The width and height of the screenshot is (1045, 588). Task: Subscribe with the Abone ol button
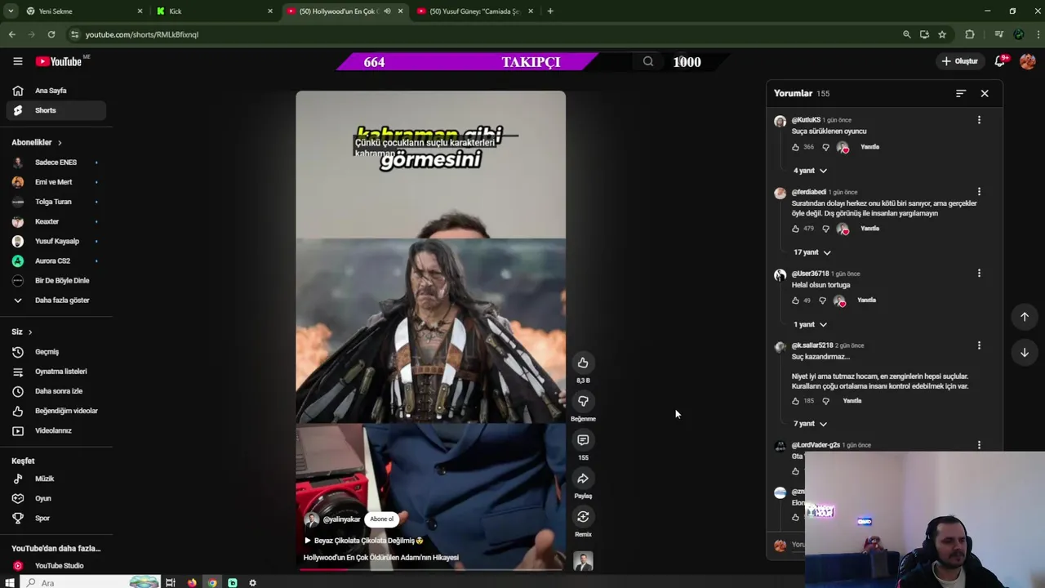tap(381, 519)
